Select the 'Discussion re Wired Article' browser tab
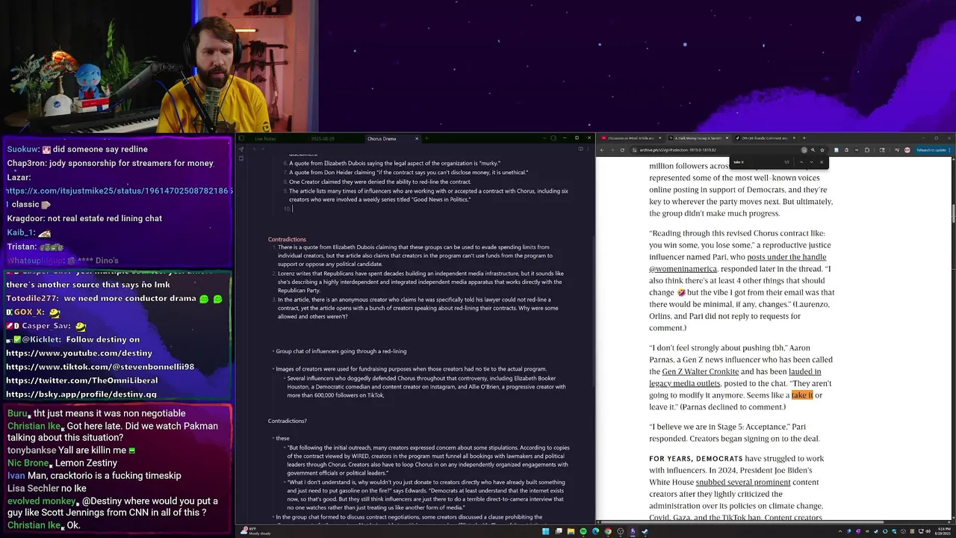 pos(630,138)
